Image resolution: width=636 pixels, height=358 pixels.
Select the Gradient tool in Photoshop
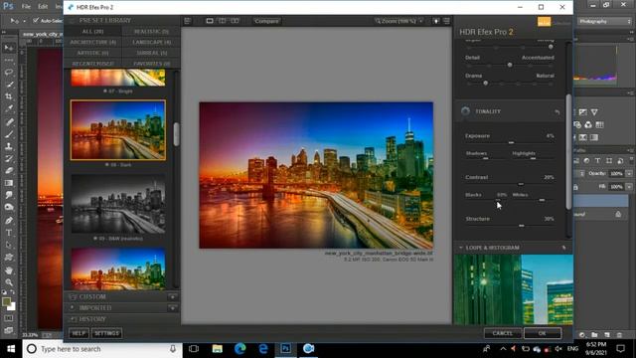coord(9,183)
